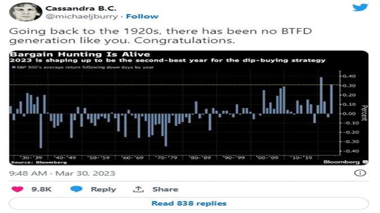Open the tweet info circle icon
Image resolution: width=380 pixels, height=213 pixels.
(360, 173)
